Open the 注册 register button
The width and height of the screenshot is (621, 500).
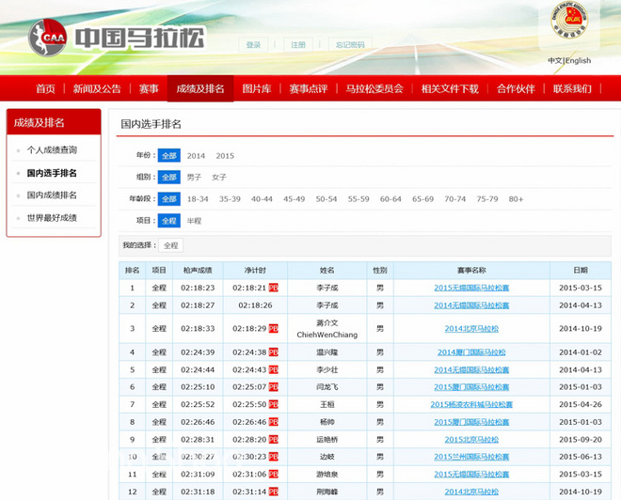298,45
